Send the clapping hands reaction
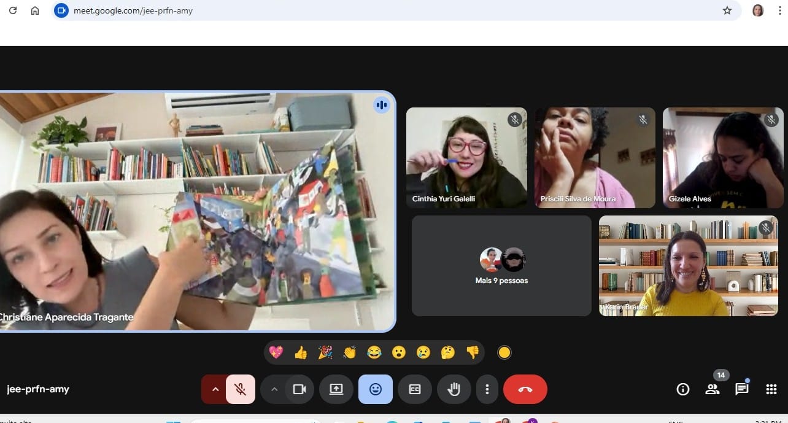The image size is (788, 423). (x=350, y=352)
